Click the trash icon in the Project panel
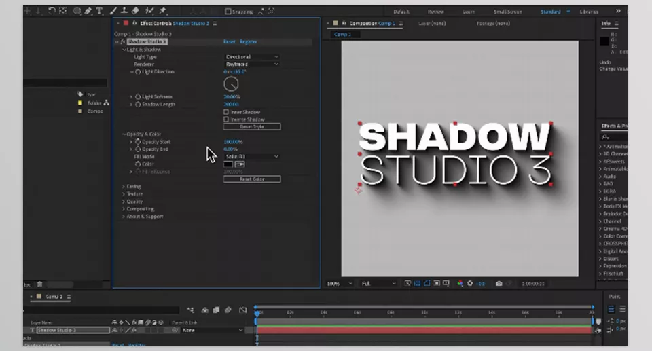The height and width of the screenshot is (351, 652). 39,284
